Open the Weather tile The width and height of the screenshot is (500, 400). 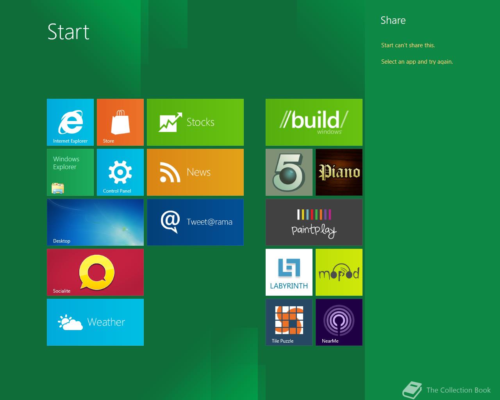[x=95, y=322]
